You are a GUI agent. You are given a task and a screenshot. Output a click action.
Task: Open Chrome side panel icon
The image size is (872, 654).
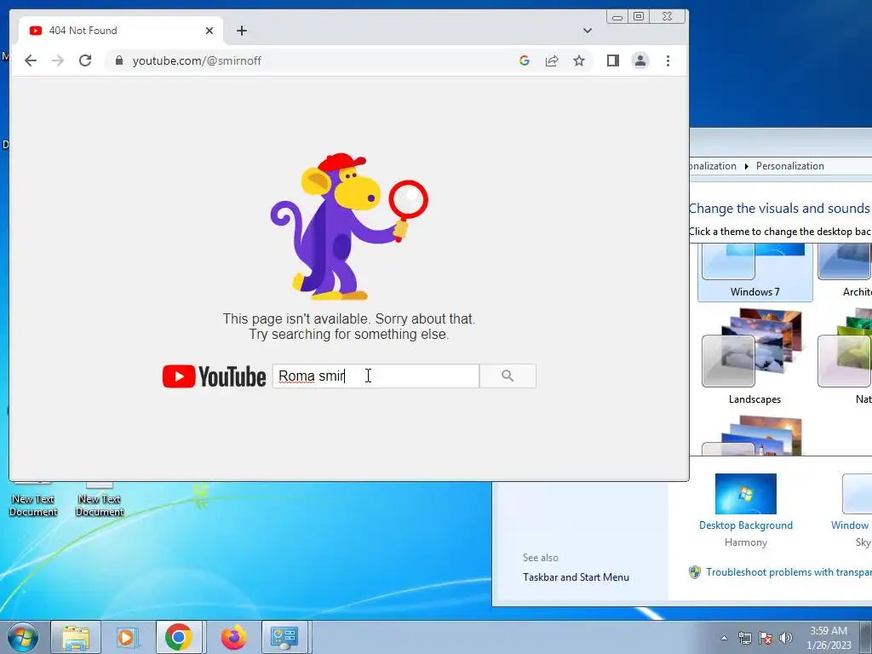(613, 60)
